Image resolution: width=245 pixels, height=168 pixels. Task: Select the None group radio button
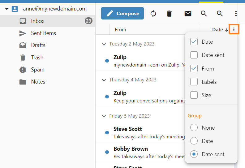[194, 128]
